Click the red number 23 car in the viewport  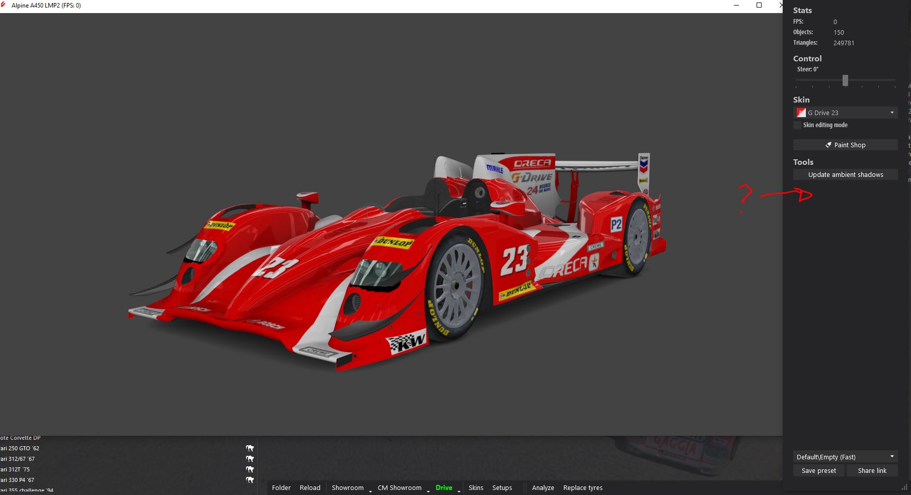(397, 261)
